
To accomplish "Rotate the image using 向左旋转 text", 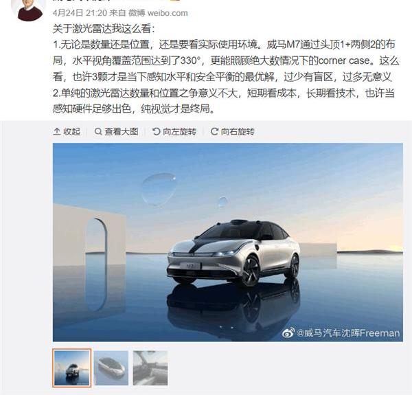I will point(179,131).
